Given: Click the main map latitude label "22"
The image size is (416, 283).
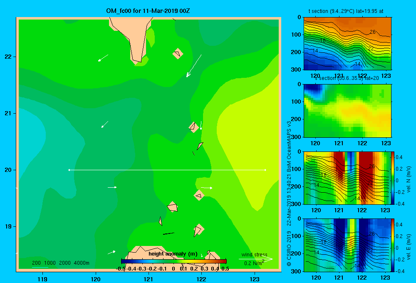Looking at the screenshot, I should 8,57.
